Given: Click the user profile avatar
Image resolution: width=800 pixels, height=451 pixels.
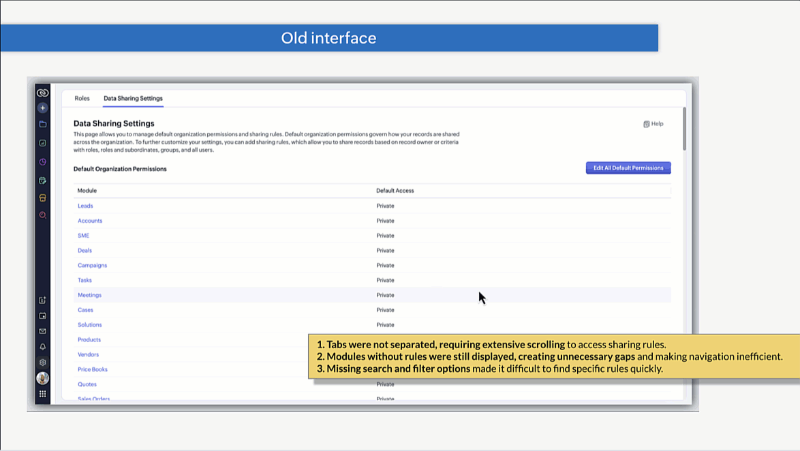Looking at the screenshot, I should coord(42,378).
